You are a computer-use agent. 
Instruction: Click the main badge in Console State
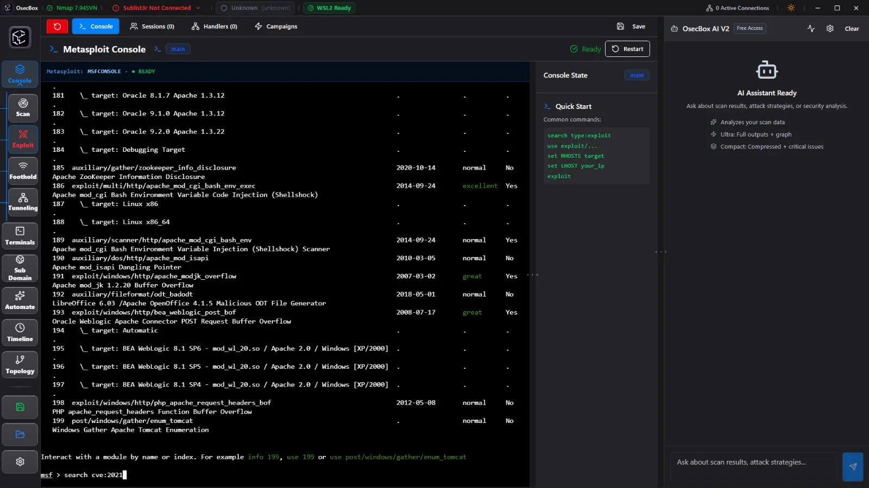637,75
